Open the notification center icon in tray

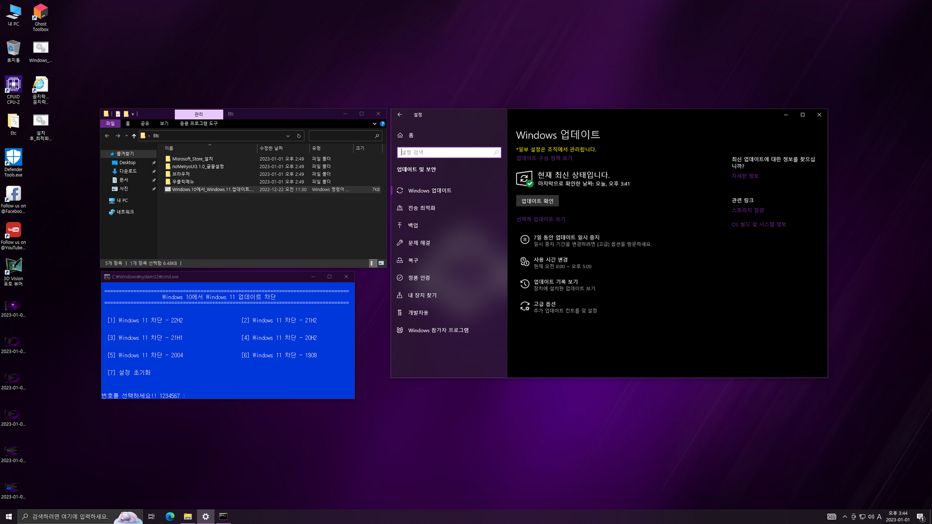[920, 516]
